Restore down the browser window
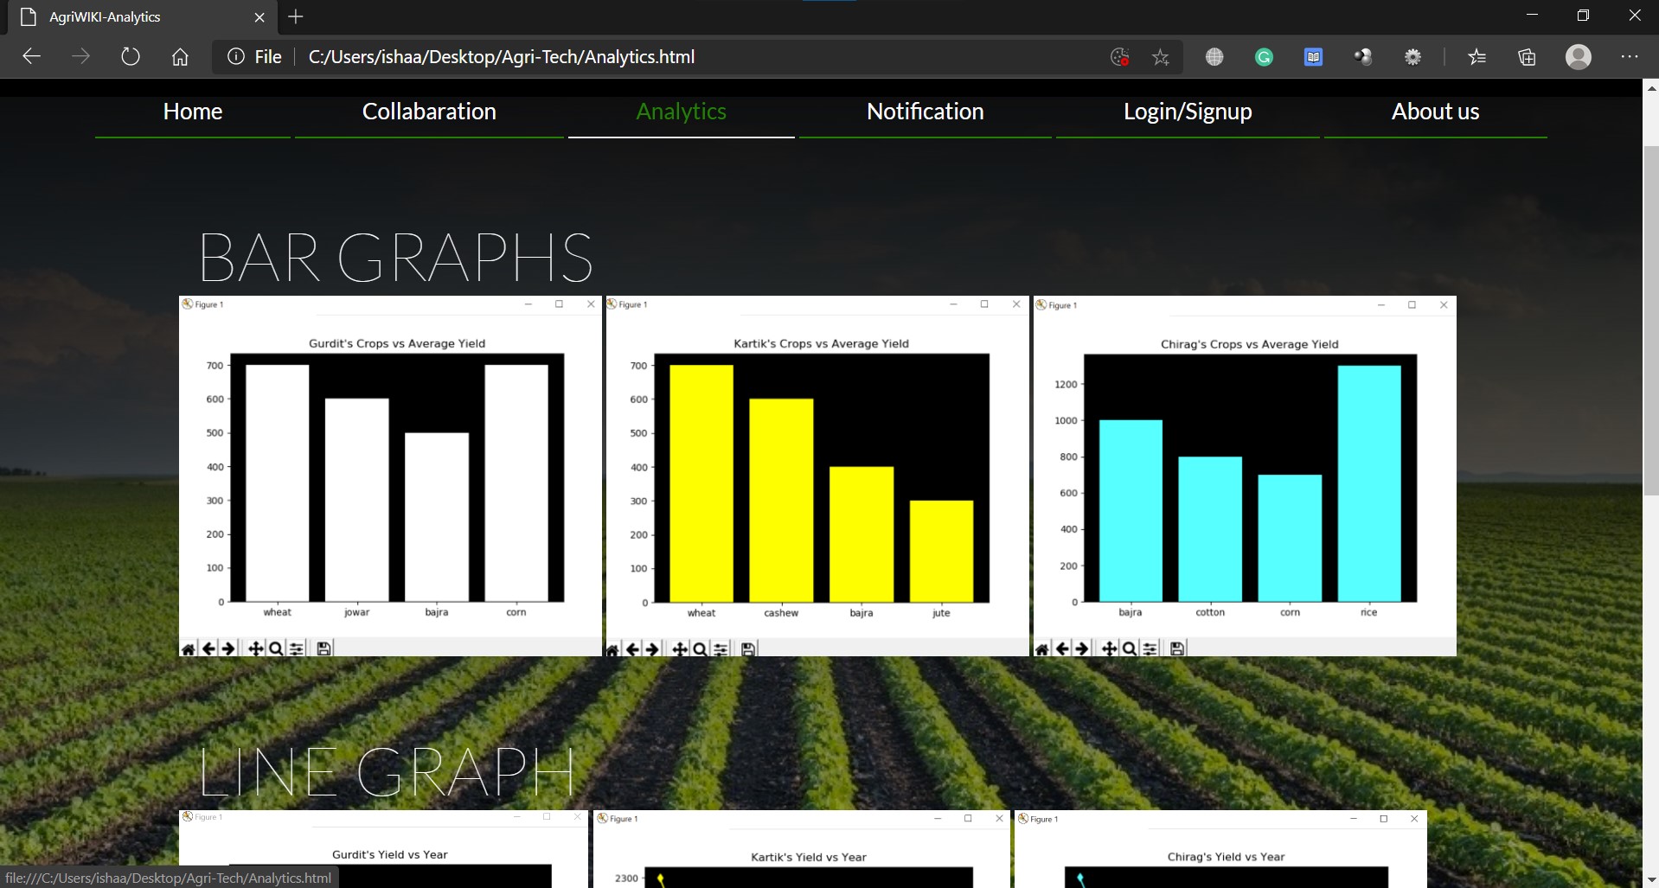The image size is (1659, 888). [x=1583, y=16]
